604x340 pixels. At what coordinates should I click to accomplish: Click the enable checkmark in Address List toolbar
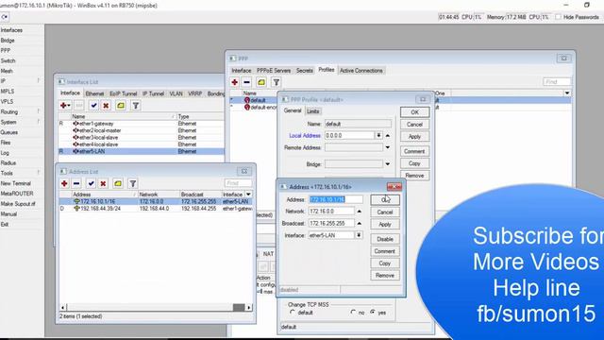[x=91, y=183]
